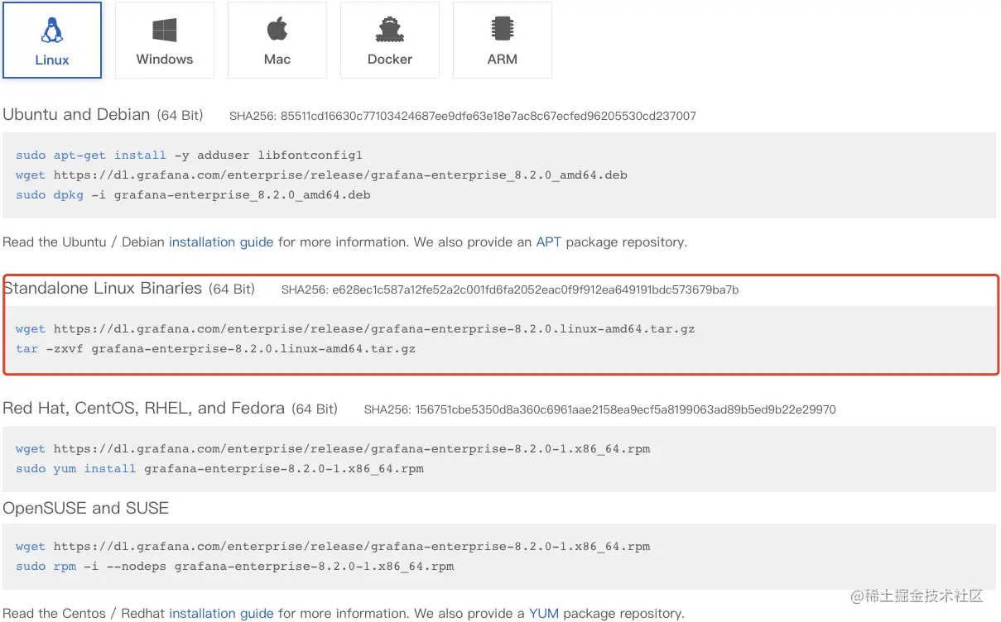Open the ARM platform tab
1001x622 pixels.
point(503,40)
